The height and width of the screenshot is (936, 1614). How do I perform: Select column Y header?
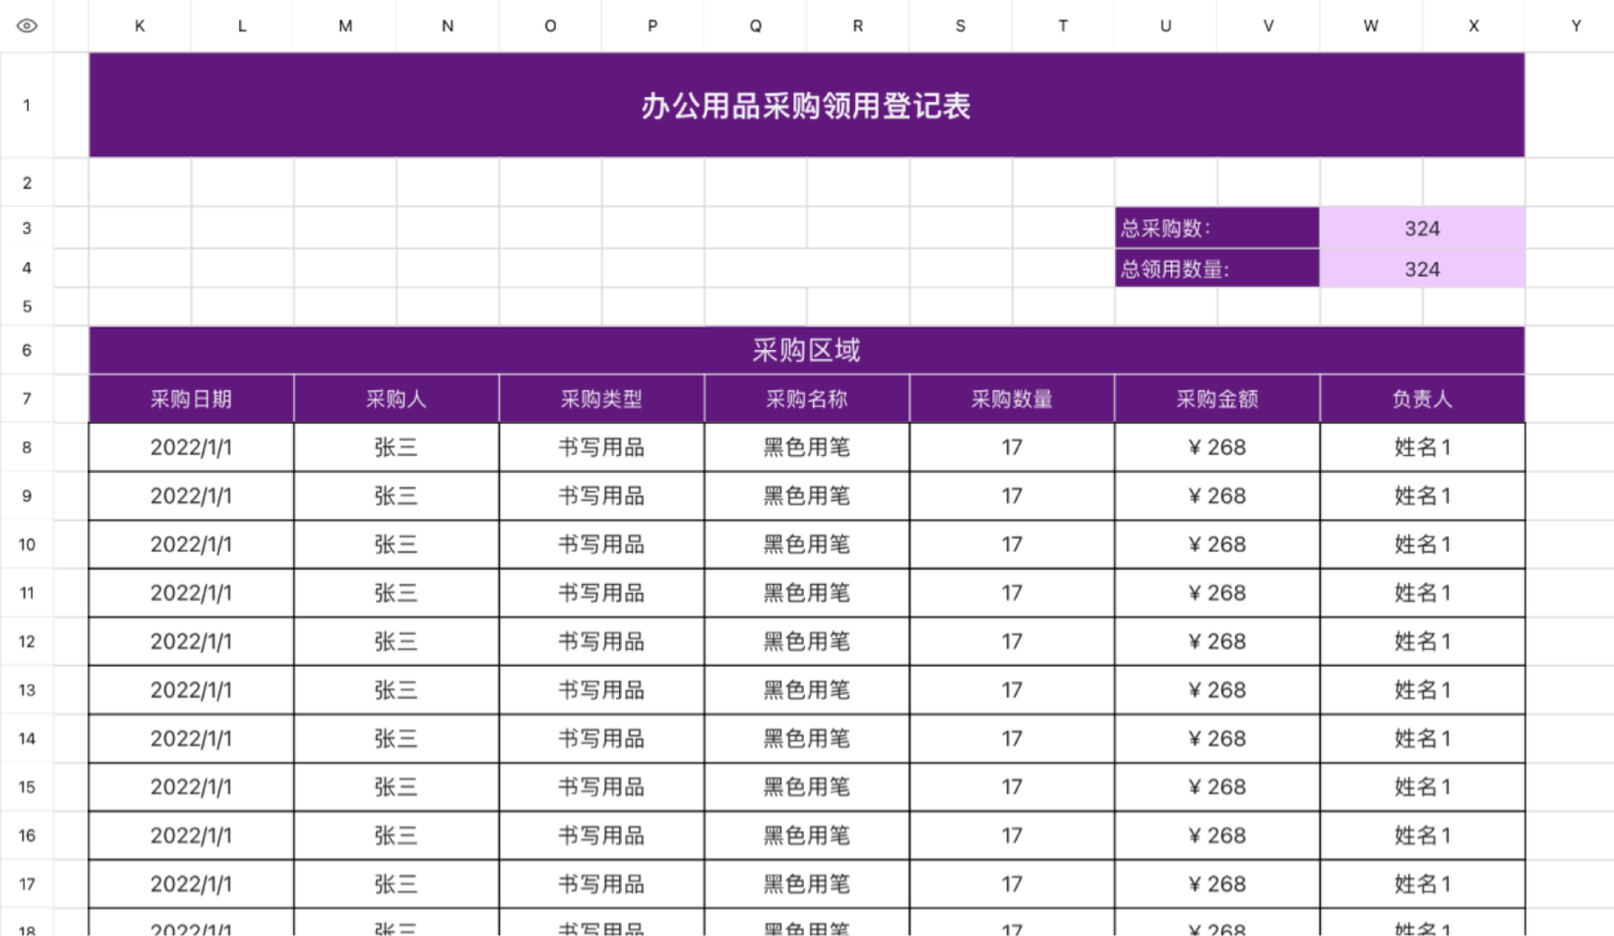point(1576,26)
